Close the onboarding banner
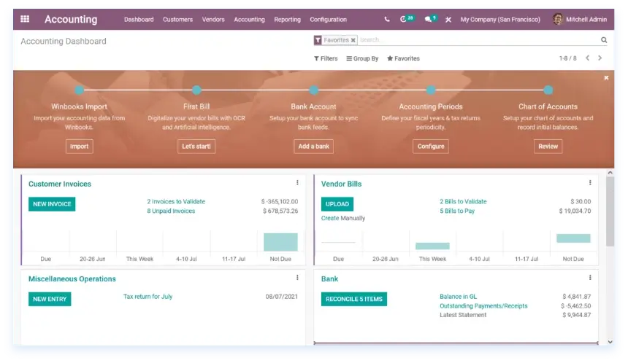This screenshot has height=363, width=628. (x=606, y=77)
